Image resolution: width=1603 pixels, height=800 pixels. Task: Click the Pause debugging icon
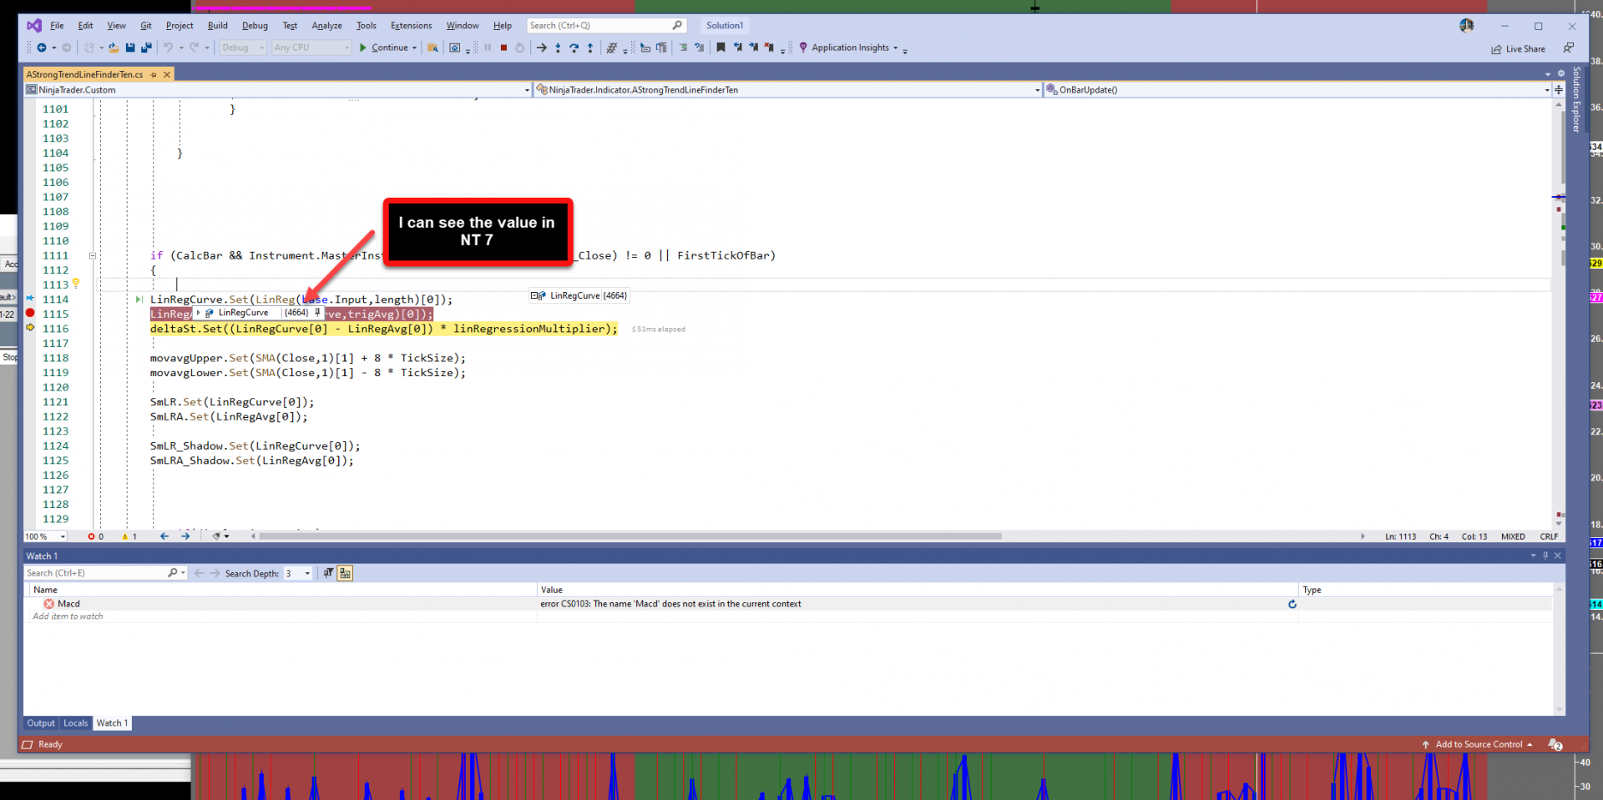(x=488, y=48)
